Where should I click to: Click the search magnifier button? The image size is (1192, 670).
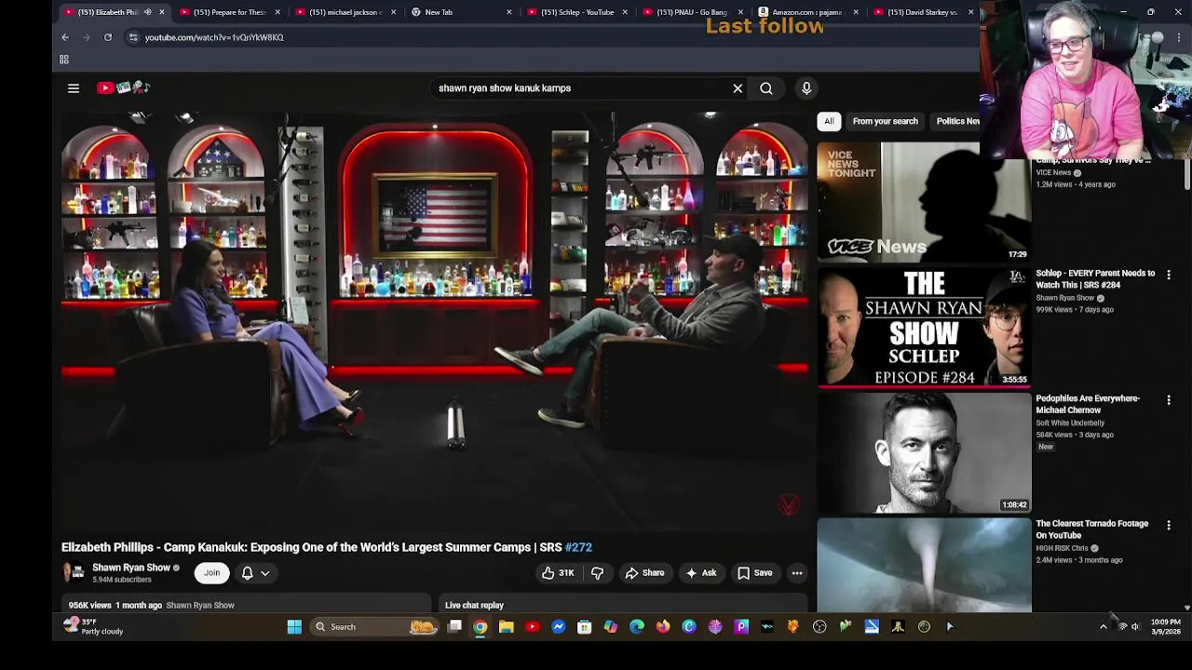(766, 88)
